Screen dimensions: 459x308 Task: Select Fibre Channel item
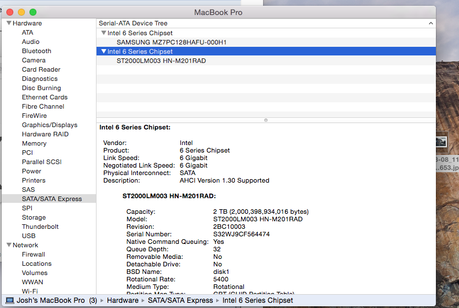click(43, 106)
